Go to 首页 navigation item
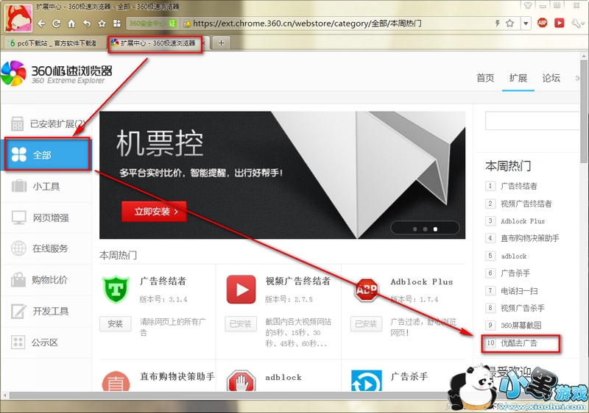 pos(485,78)
